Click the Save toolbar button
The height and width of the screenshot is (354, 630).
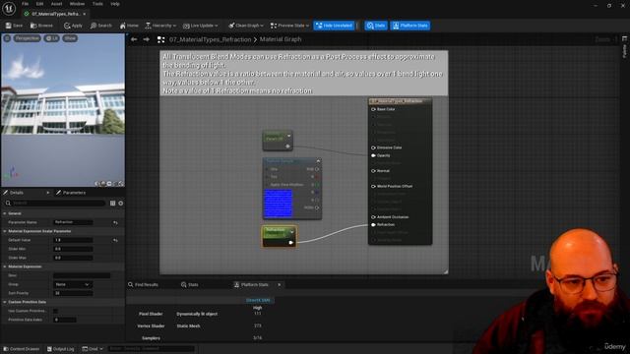coord(14,26)
